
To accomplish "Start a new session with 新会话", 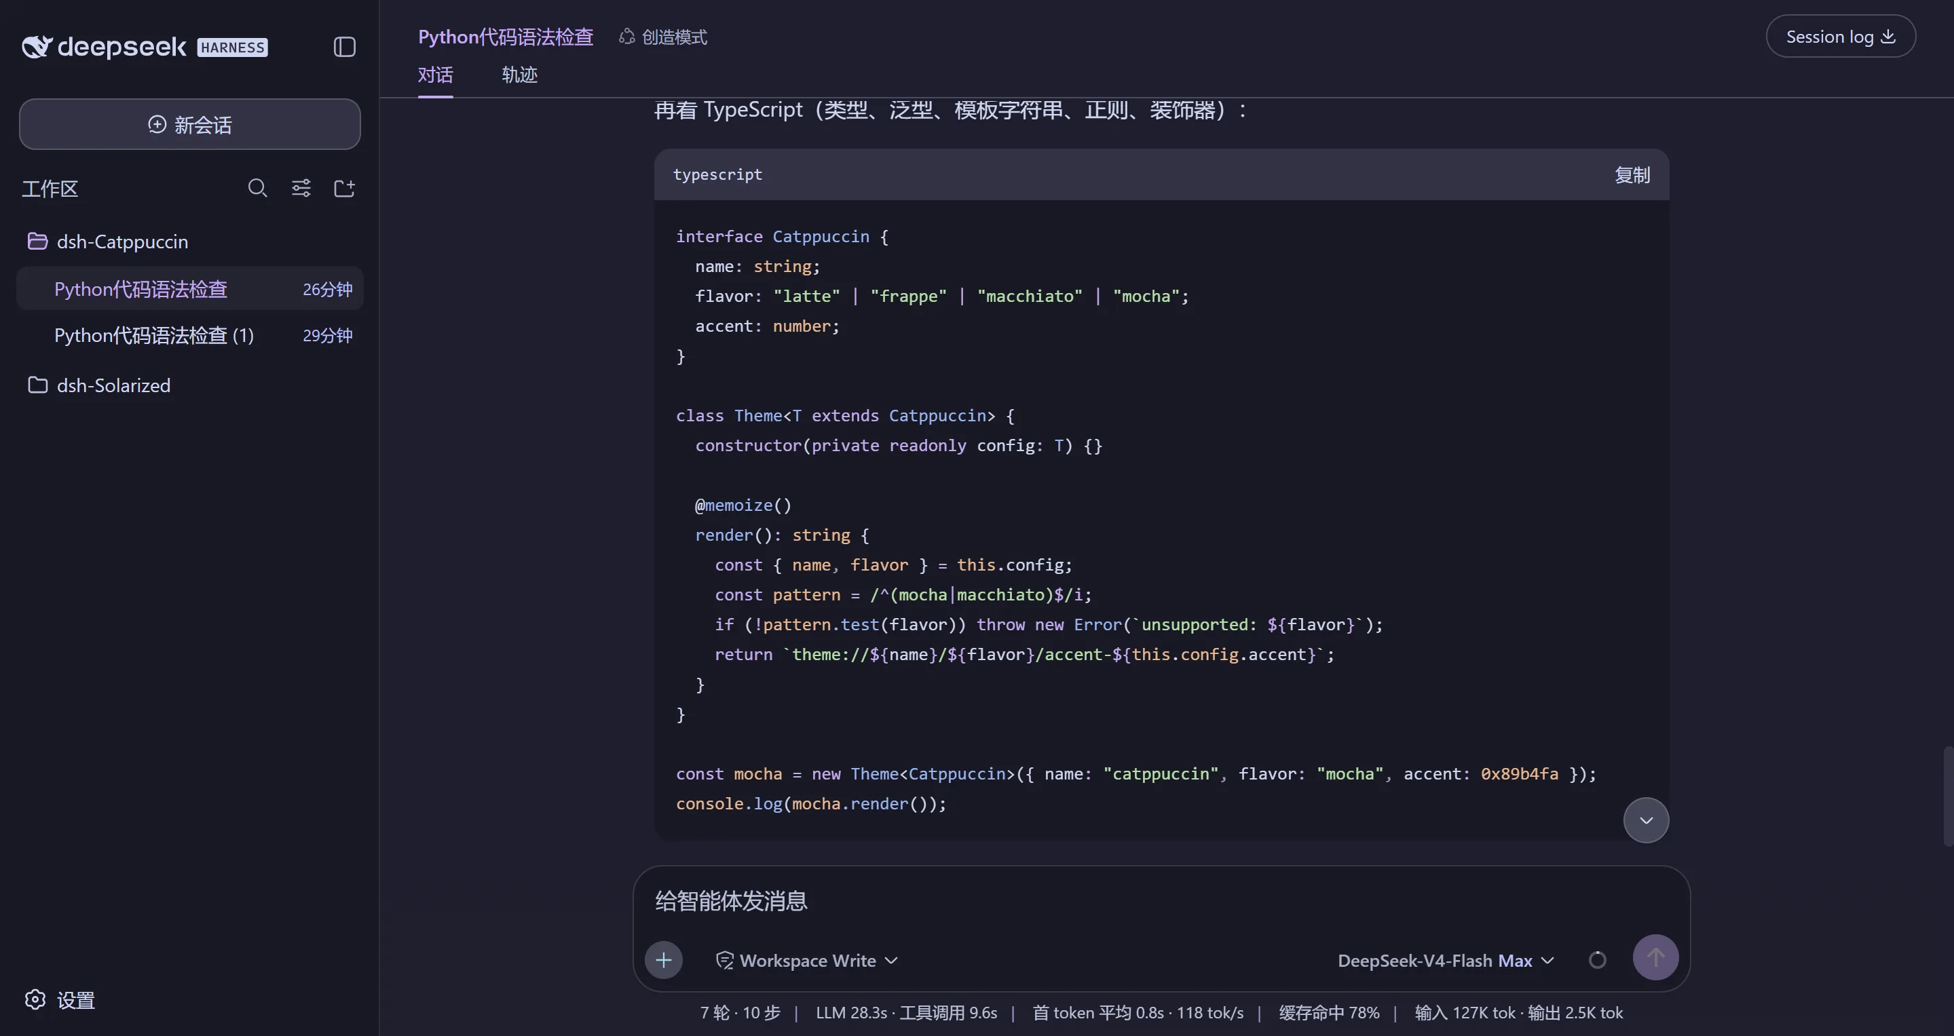I will click(x=189, y=124).
